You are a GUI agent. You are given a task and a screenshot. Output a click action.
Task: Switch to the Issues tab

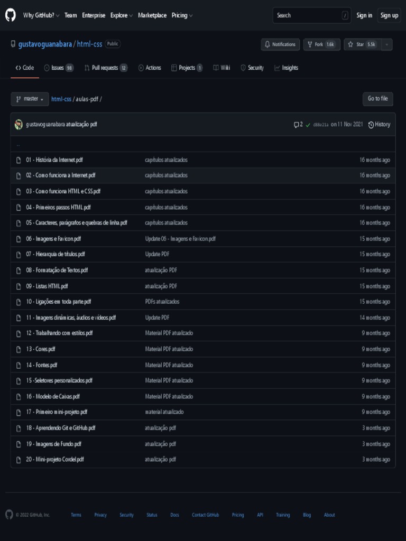click(x=59, y=68)
